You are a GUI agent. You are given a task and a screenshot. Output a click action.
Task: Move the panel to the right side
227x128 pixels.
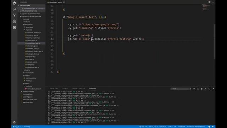[x=209, y=89]
